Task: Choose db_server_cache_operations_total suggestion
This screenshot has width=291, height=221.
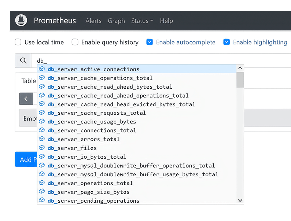Action: point(137,78)
